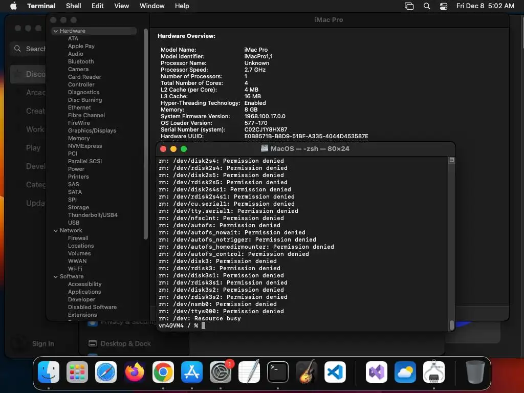The width and height of the screenshot is (524, 393).
Task: Open the Help menu
Action: coord(182,6)
